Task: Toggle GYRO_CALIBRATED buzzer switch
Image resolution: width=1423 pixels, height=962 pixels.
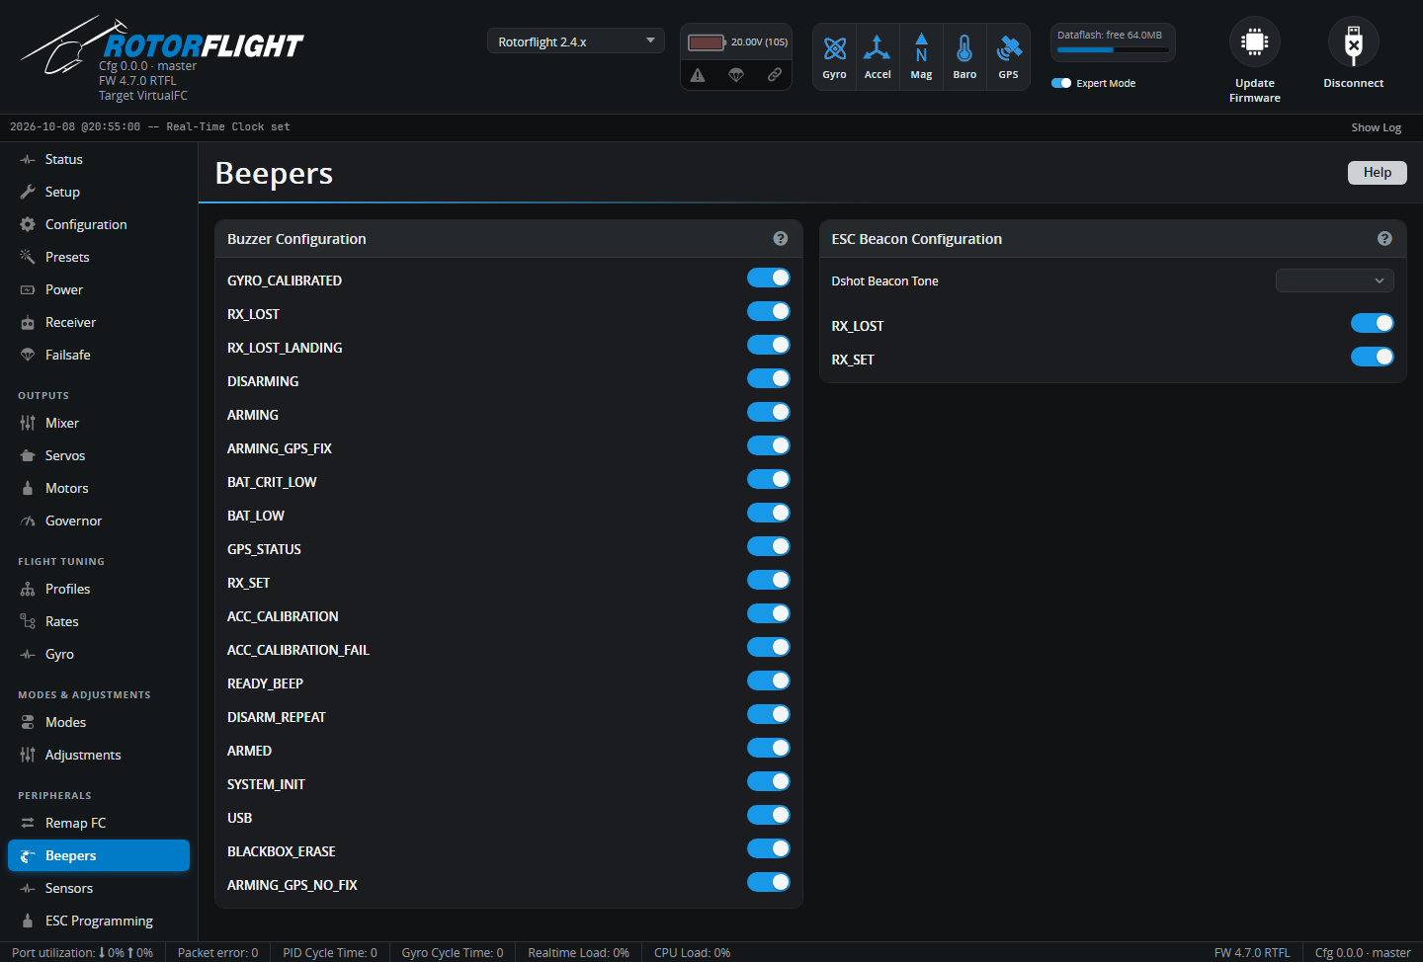Action: point(769,278)
